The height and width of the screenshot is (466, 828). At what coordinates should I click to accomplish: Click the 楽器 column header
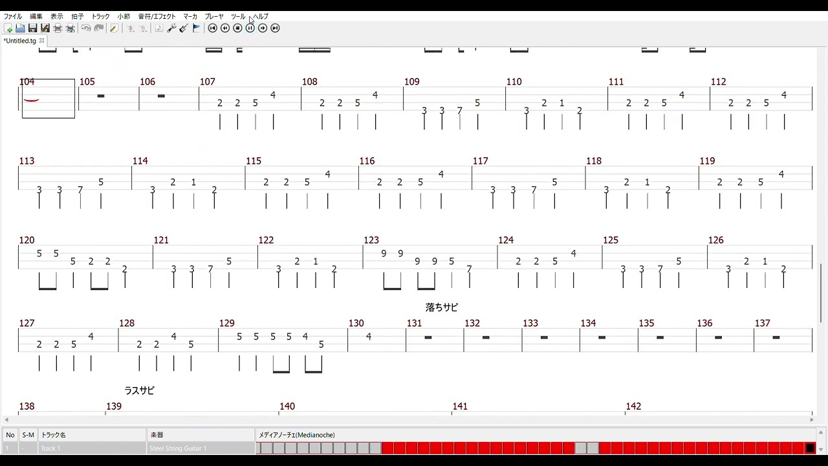click(201, 435)
